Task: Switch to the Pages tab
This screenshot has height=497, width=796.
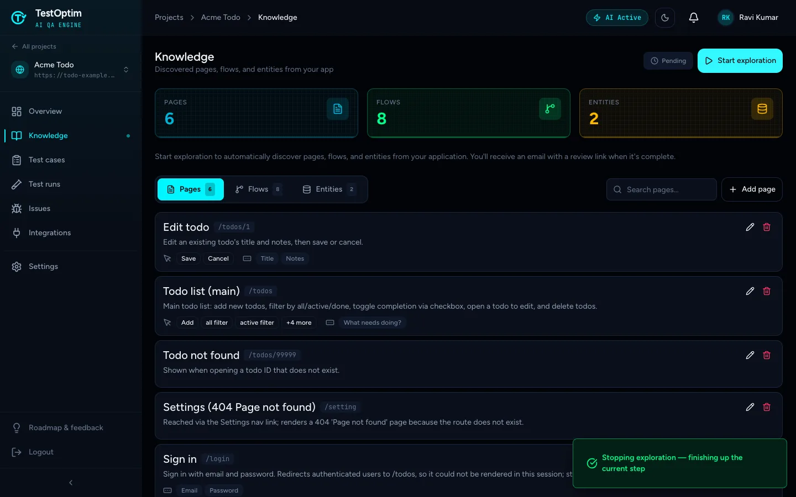Action: pos(191,189)
